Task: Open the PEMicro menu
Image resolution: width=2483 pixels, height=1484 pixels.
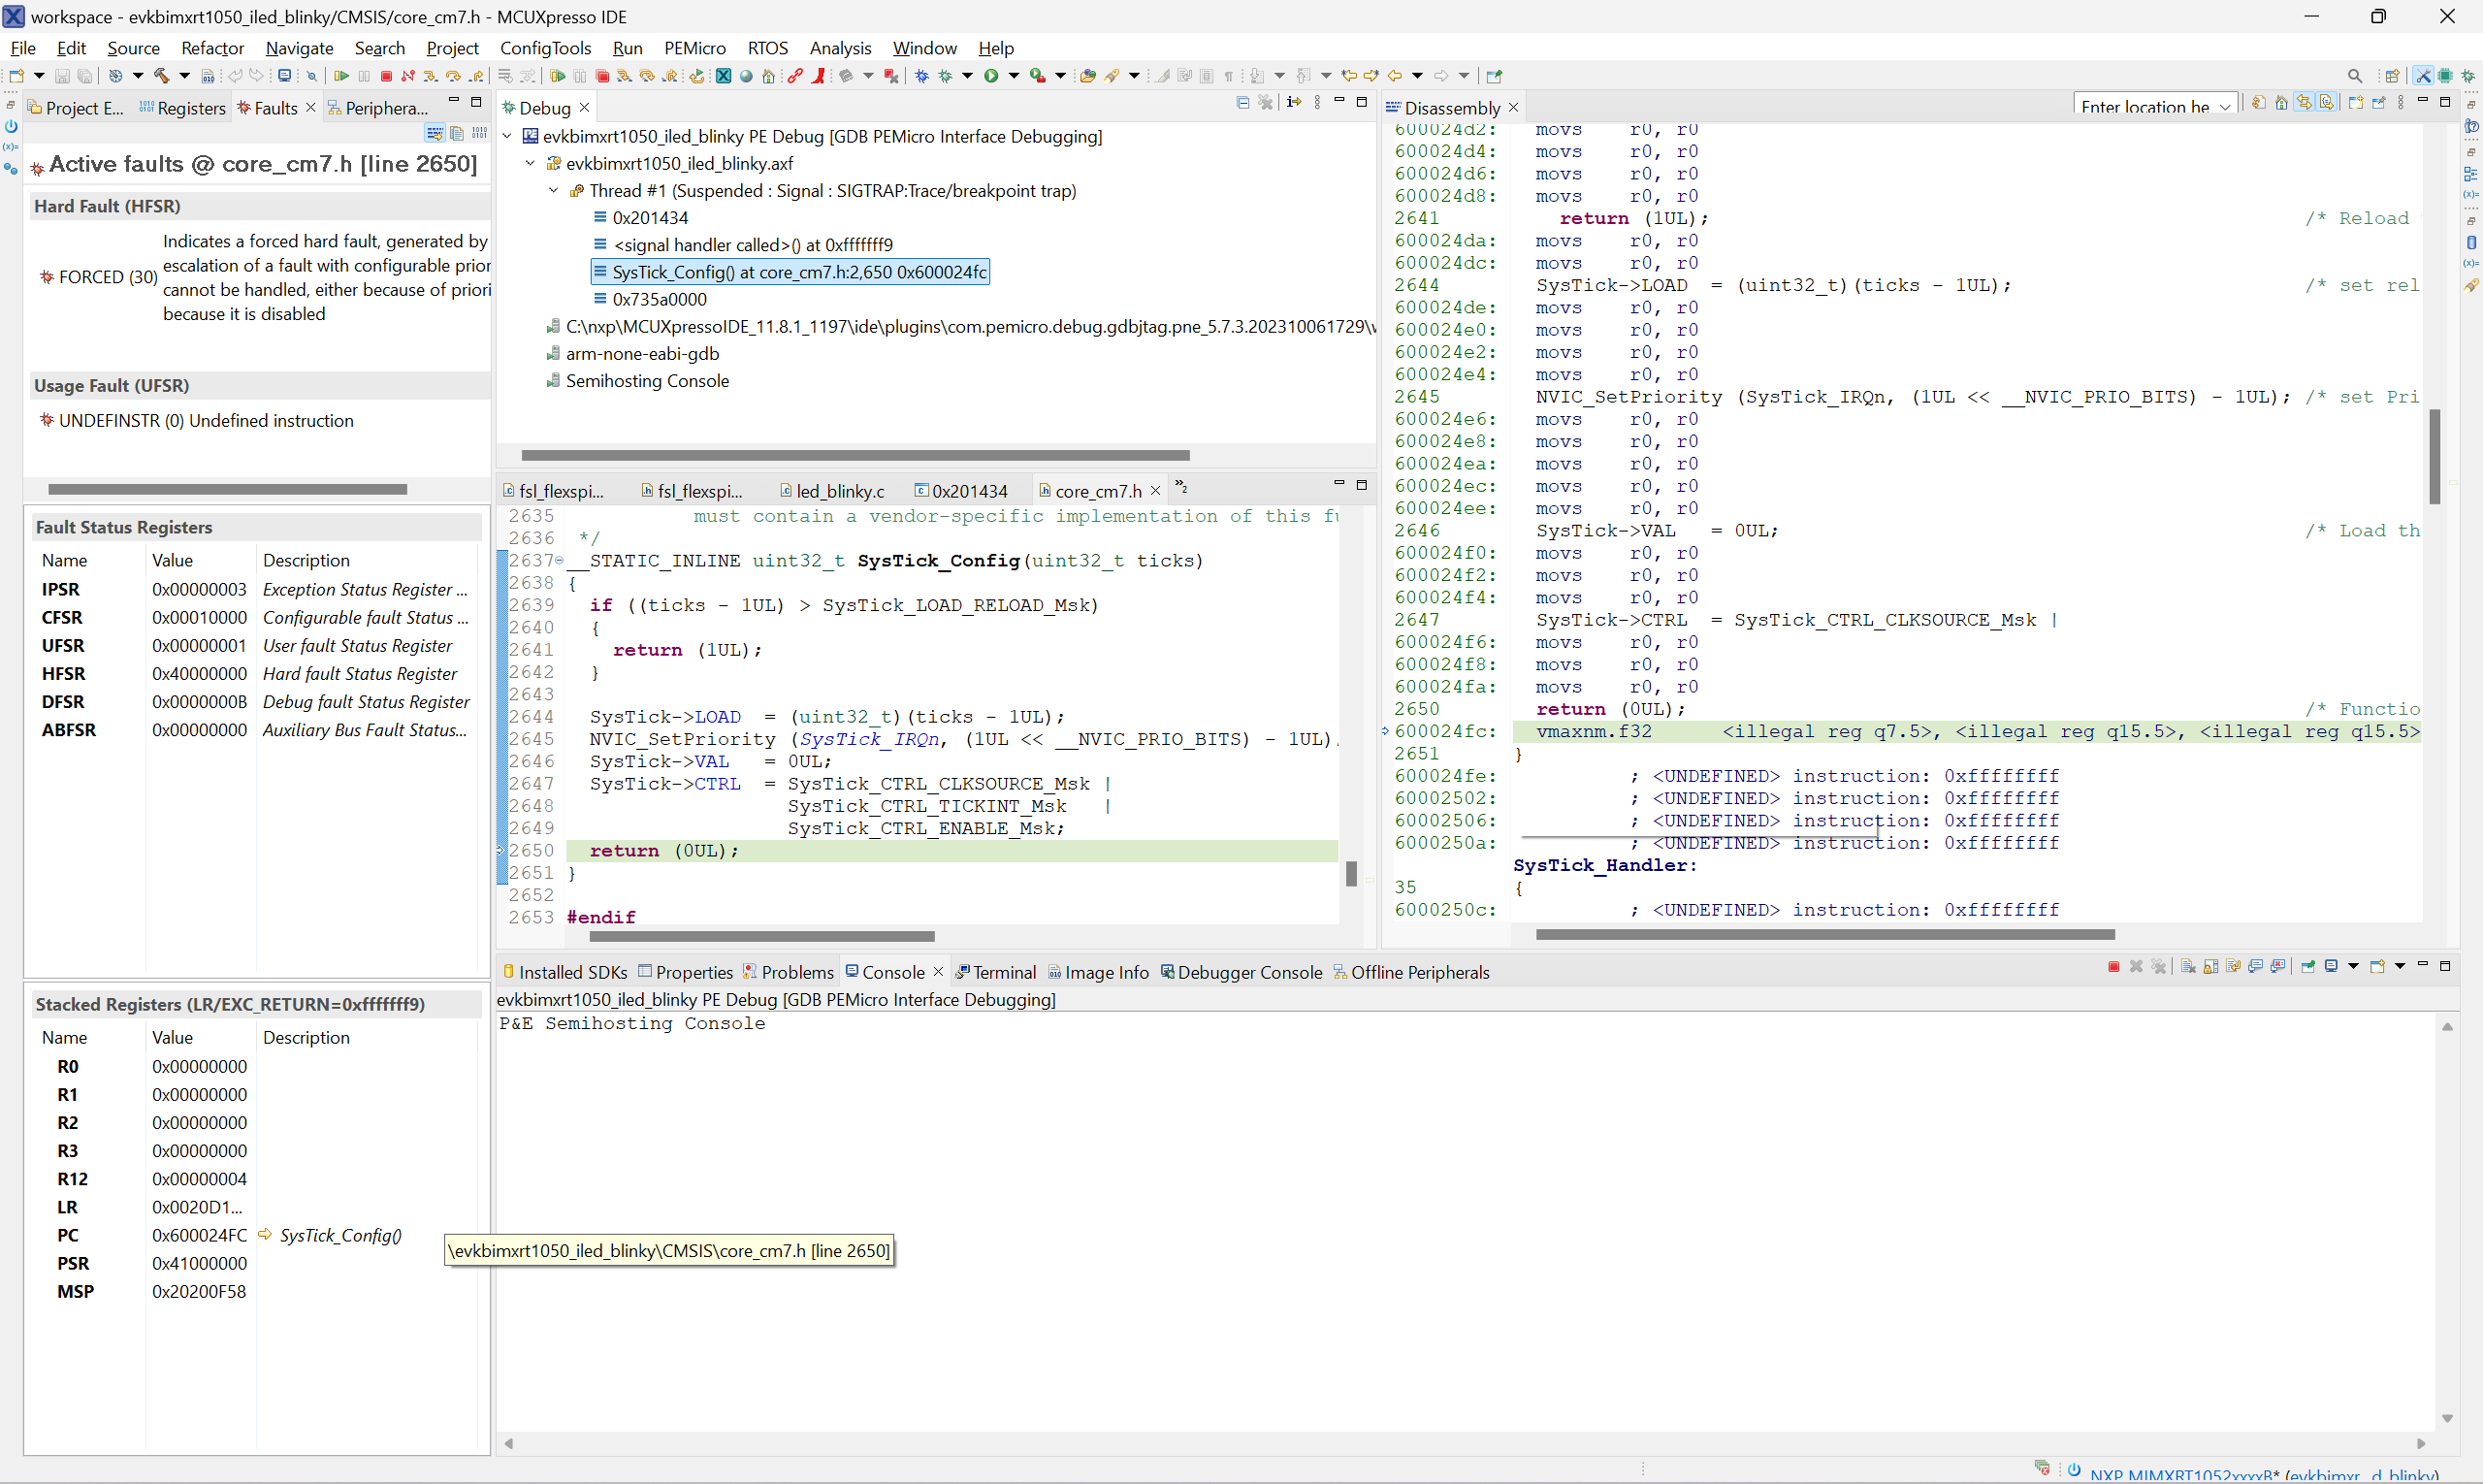Action: 694,47
